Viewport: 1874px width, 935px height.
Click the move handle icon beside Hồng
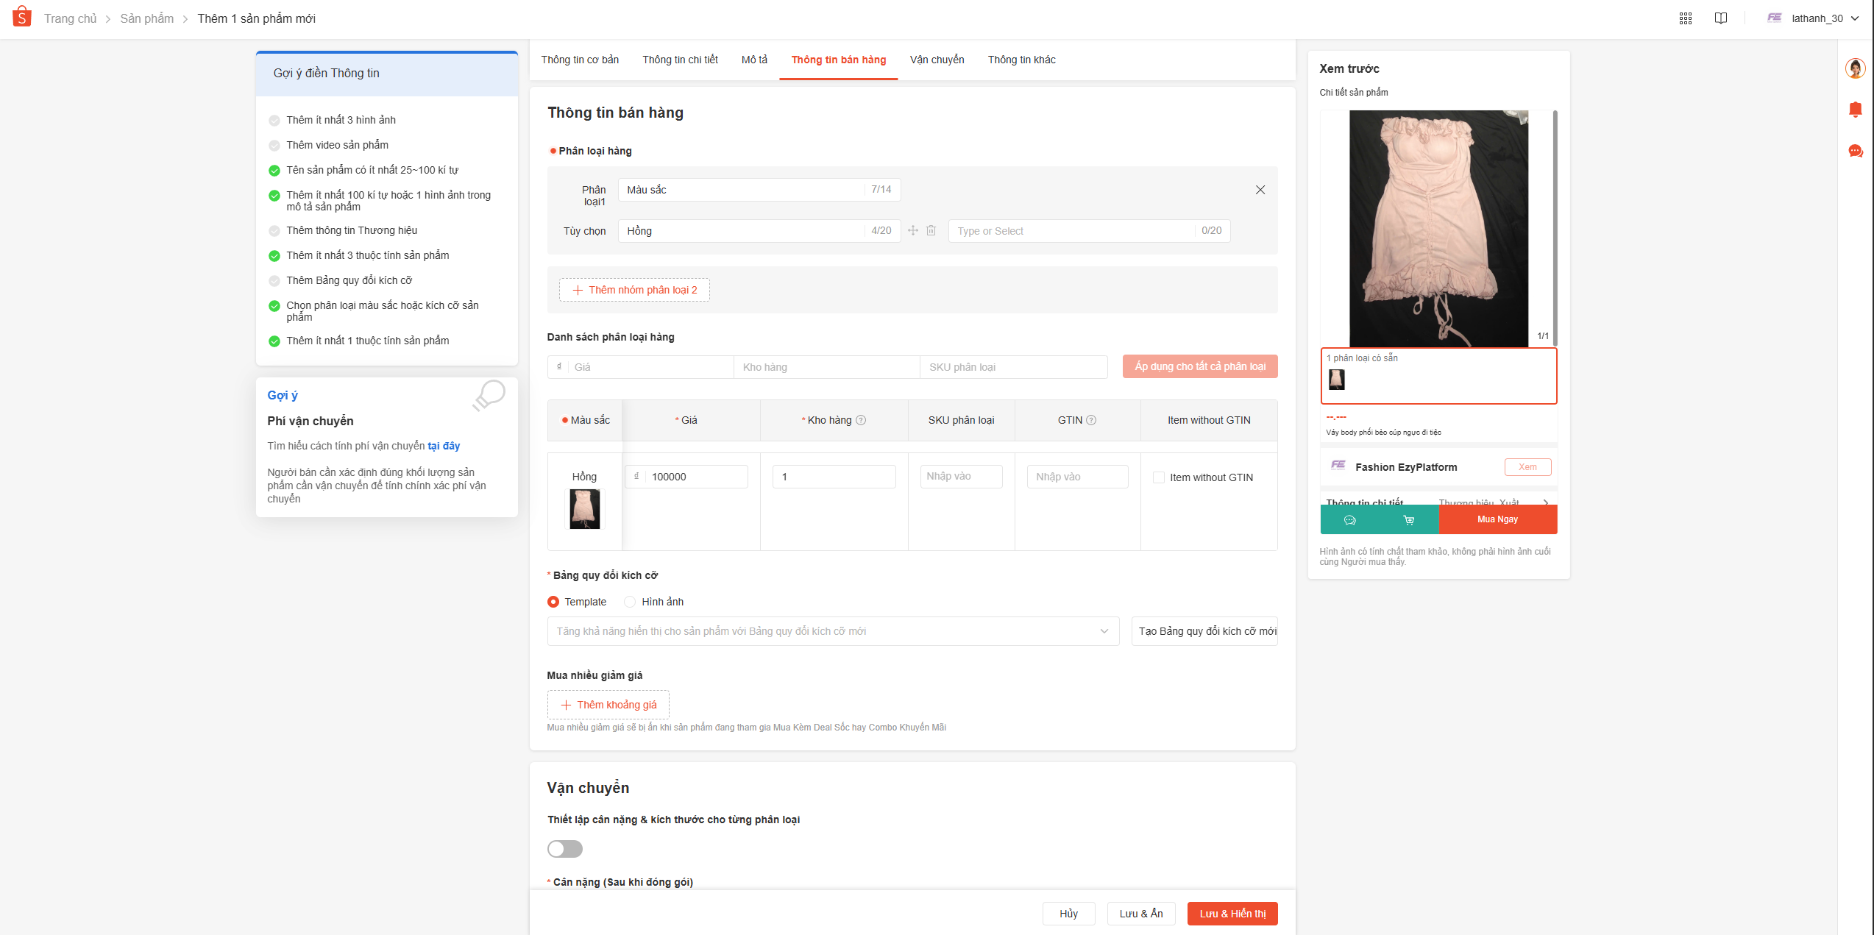(913, 231)
